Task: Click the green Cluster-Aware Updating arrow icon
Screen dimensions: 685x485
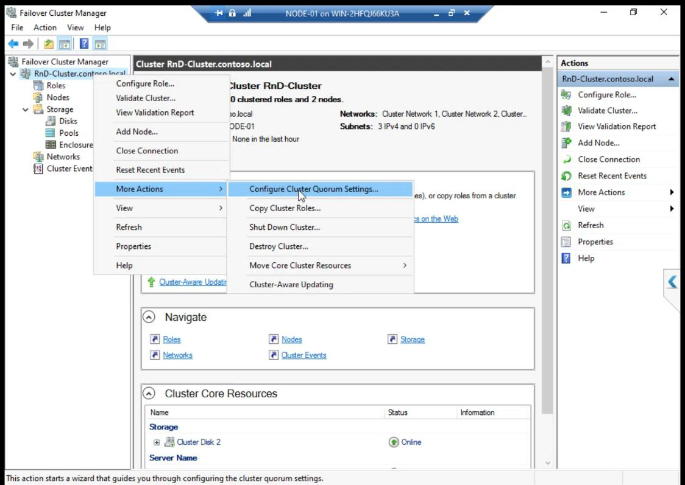Action: pos(151,282)
